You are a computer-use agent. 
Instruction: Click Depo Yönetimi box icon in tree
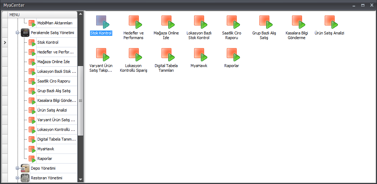25,168
